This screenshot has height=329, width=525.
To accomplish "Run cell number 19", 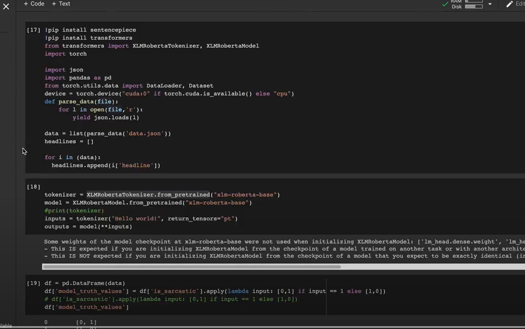I will click(33, 283).
